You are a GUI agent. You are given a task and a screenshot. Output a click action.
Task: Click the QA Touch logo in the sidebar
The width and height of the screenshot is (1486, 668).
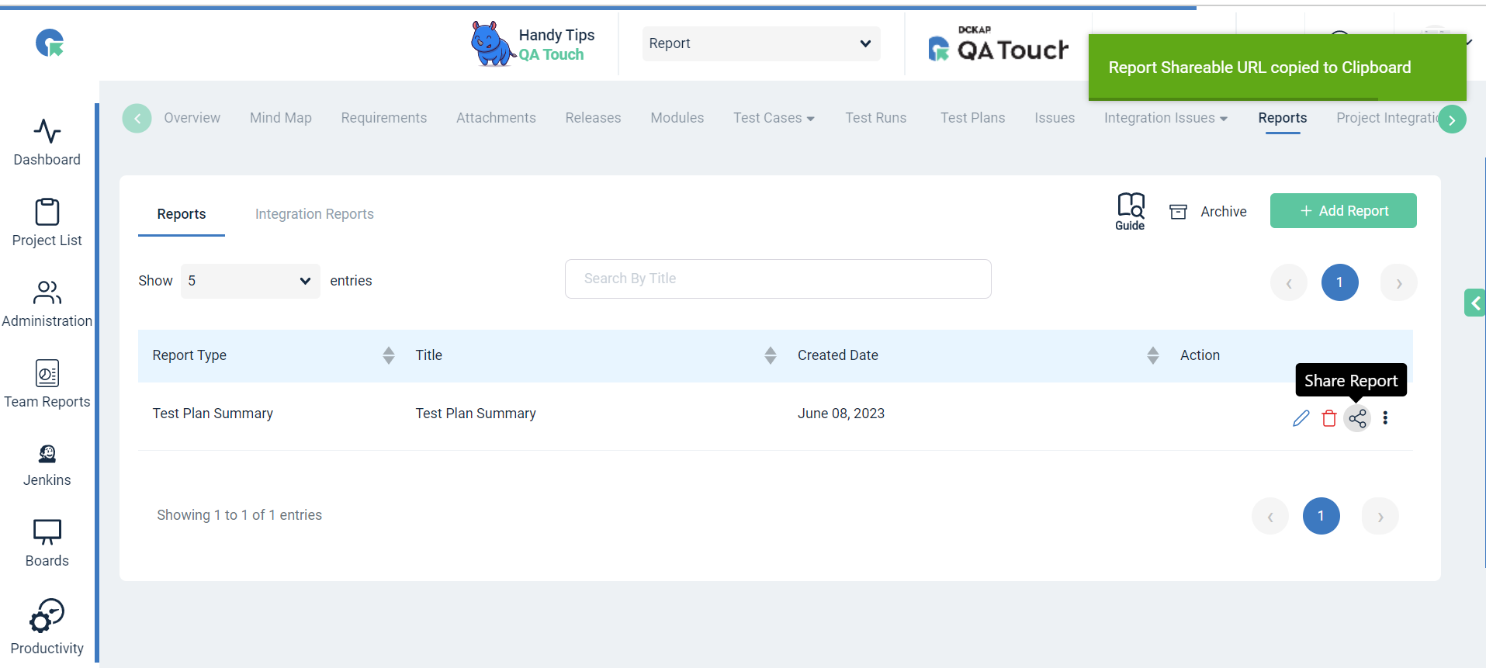tap(50, 43)
